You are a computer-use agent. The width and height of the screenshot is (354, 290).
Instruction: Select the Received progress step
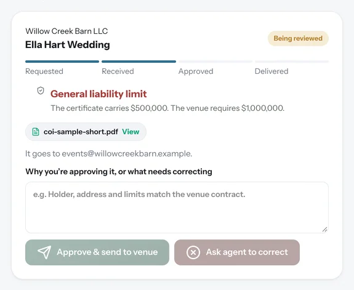pos(139,68)
